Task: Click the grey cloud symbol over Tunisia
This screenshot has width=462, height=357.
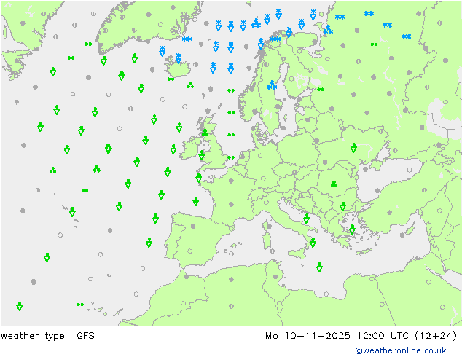Action: (x=275, y=277)
